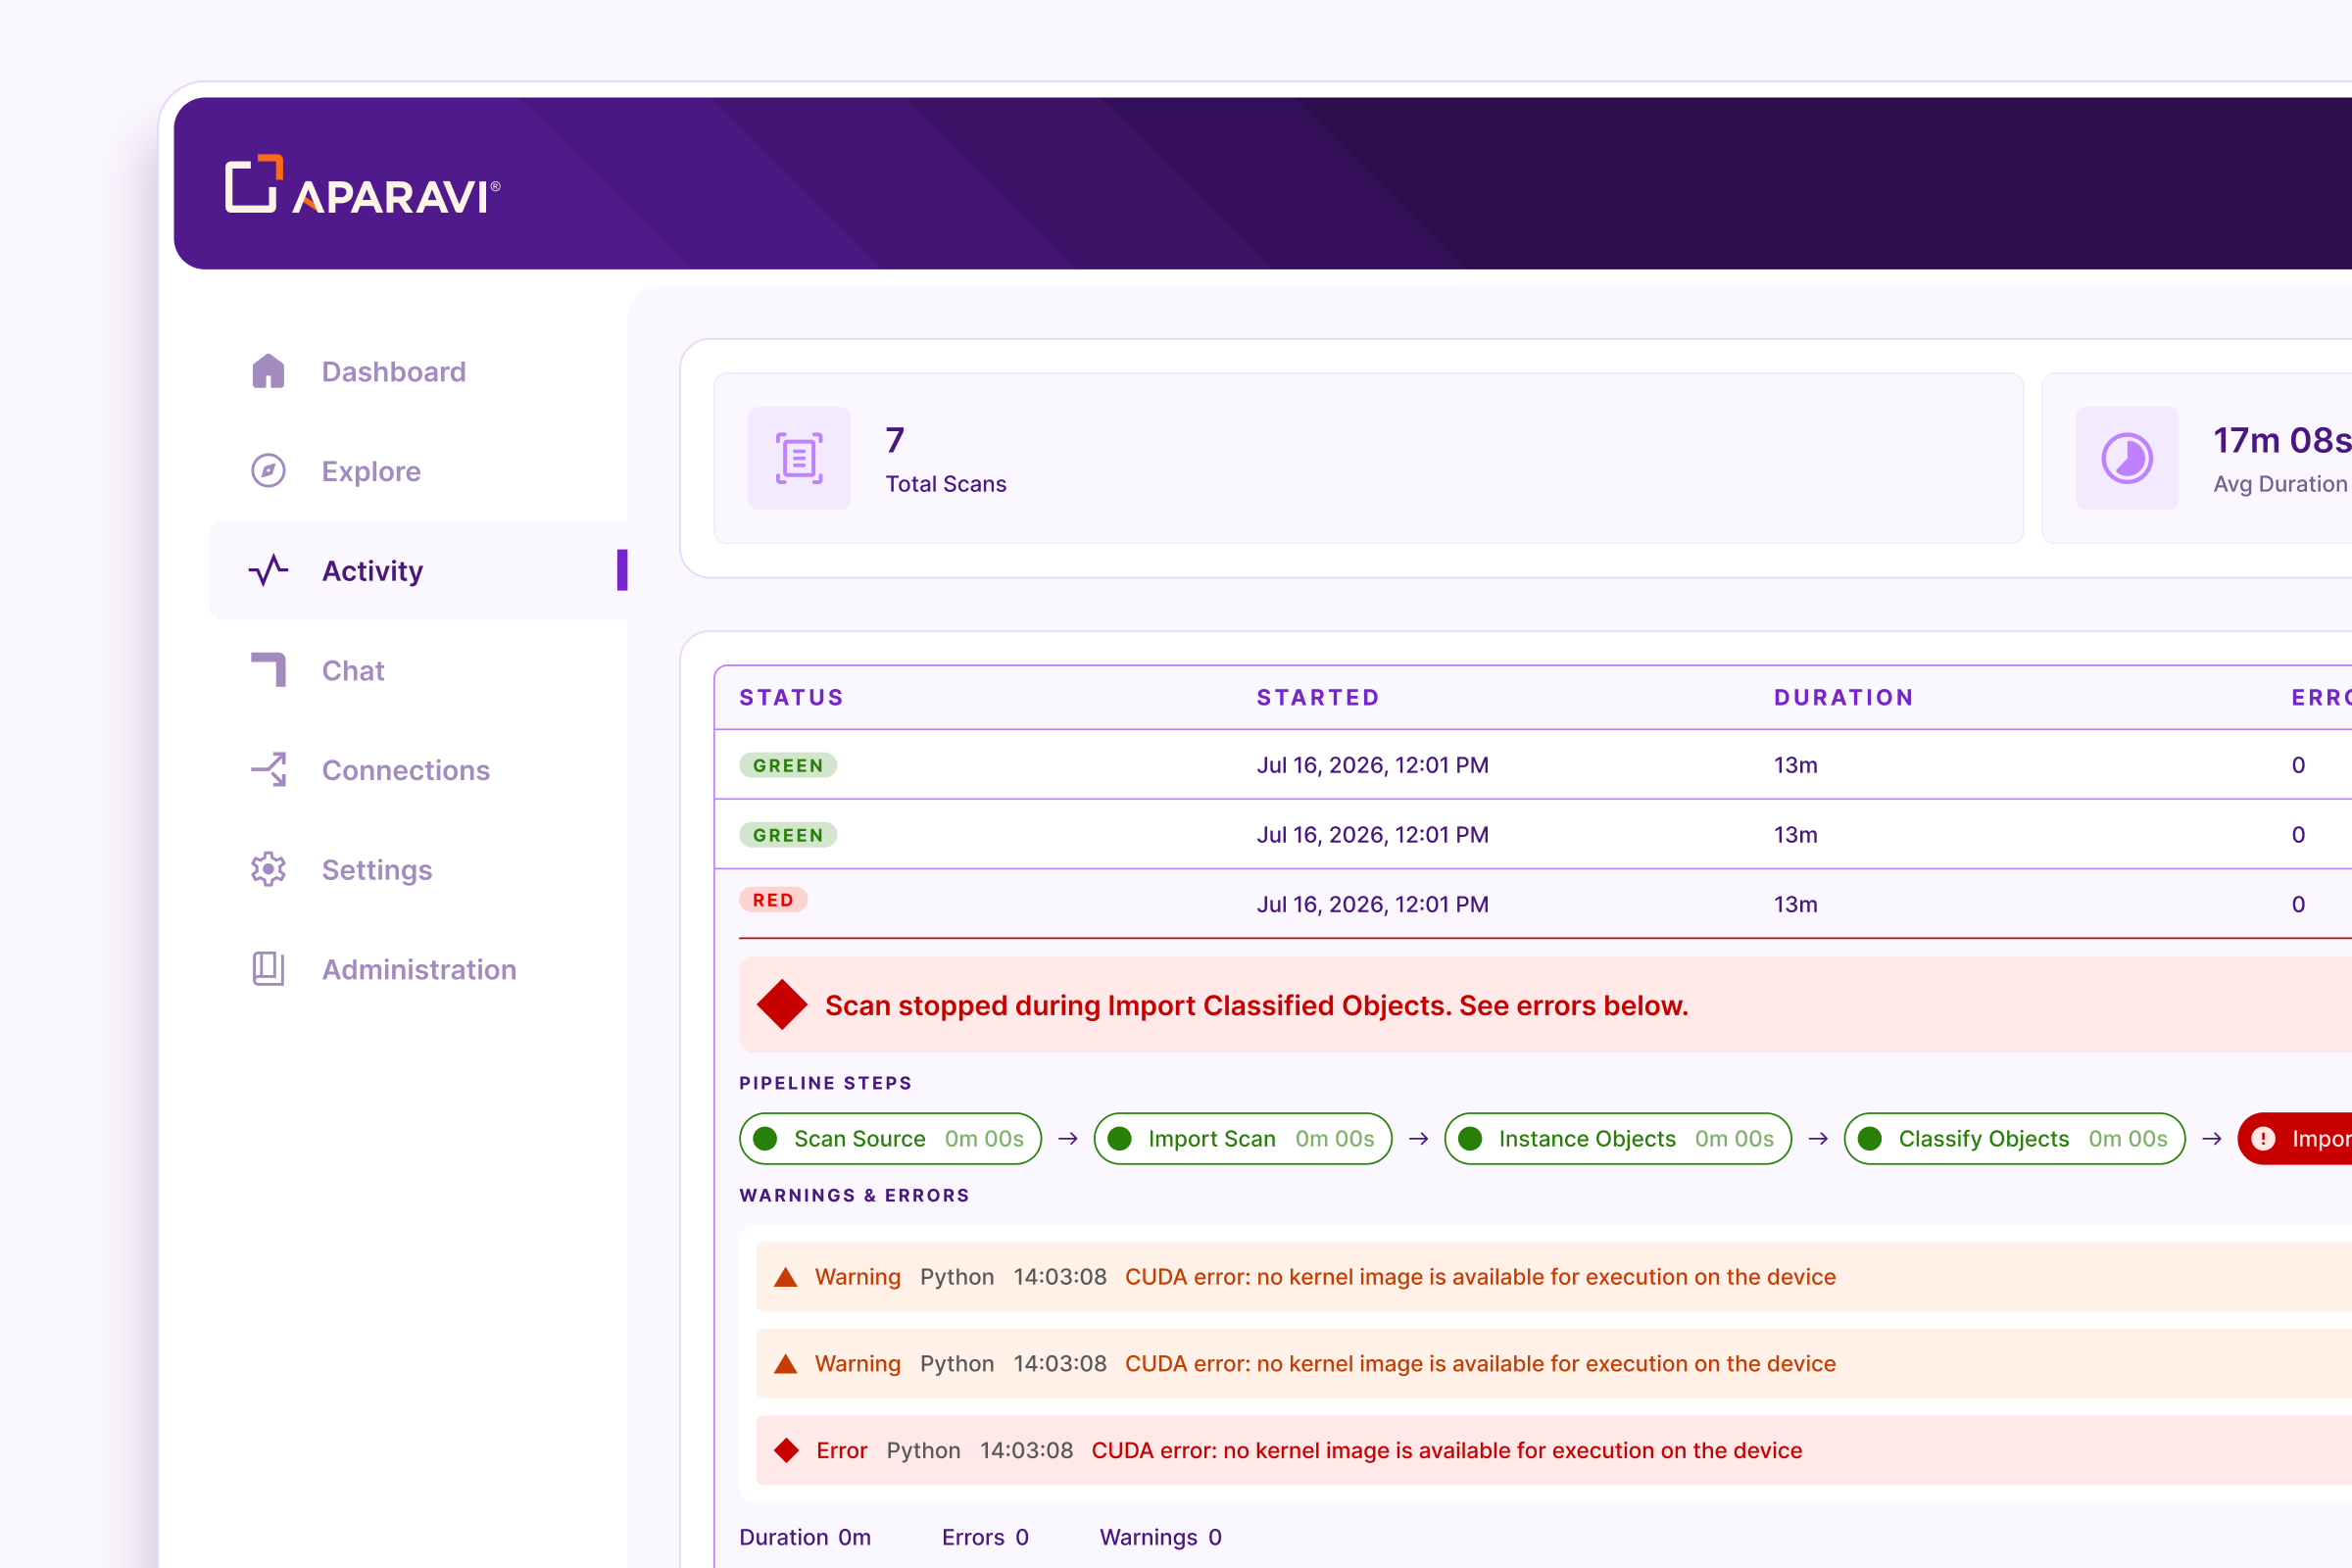
Task: Navigate to Administration
Action: 418,969
